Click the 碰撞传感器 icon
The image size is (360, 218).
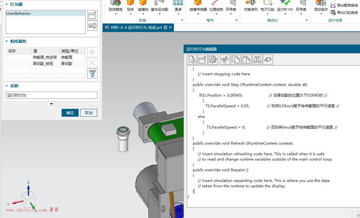tap(198, 3)
